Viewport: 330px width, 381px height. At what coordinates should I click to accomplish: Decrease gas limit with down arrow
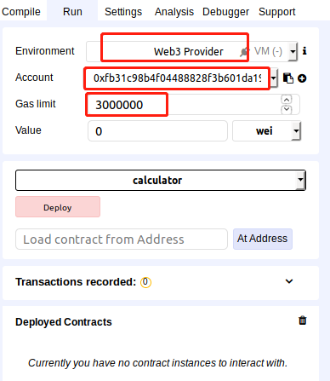(287, 110)
